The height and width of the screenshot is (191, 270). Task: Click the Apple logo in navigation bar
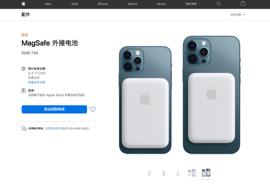click(24, 4)
